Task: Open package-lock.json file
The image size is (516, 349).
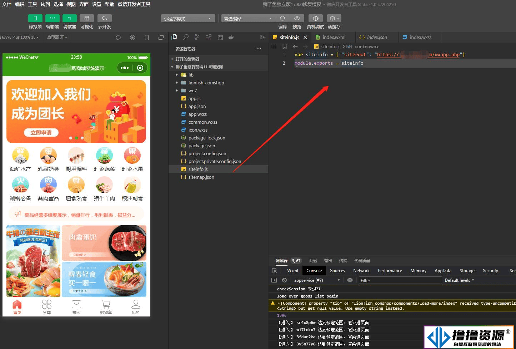Action: point(218,138)
